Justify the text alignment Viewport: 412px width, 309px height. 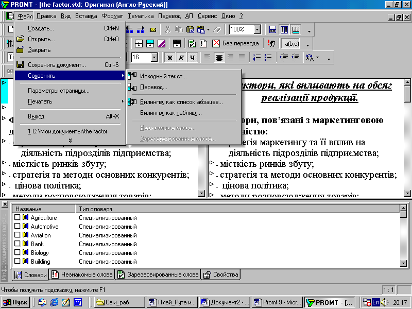point(242,58)
